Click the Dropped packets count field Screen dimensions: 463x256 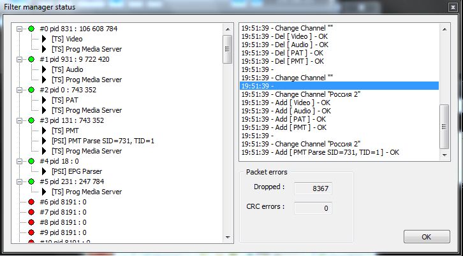tap(313, 188)
